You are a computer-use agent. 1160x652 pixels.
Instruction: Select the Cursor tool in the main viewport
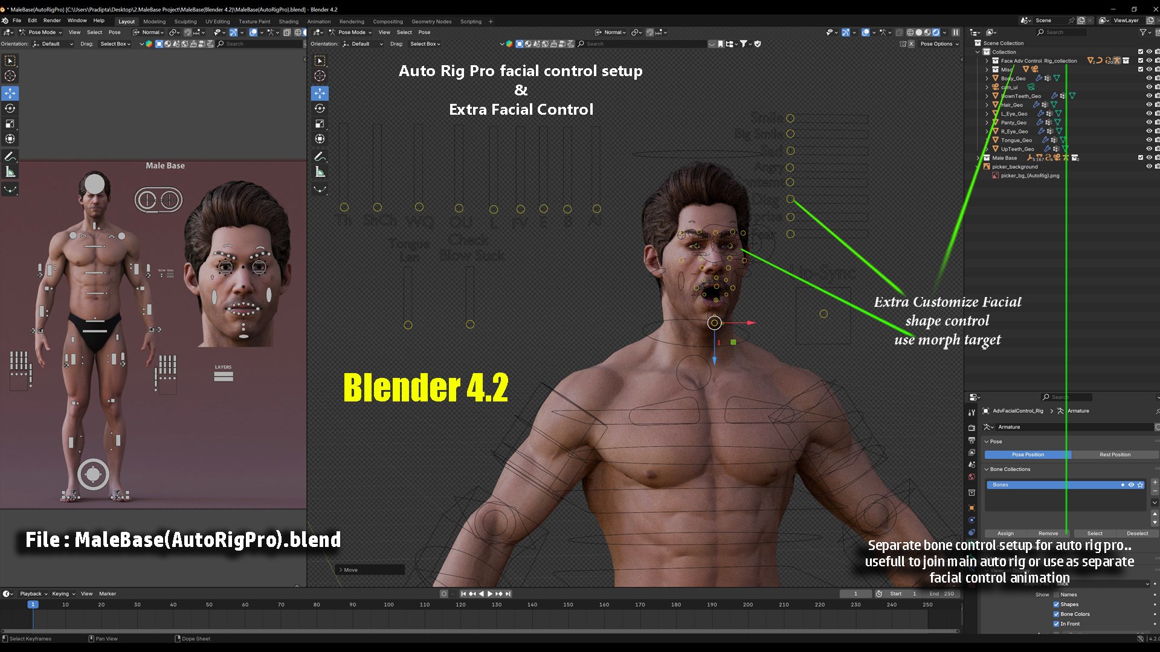pyautogui.click(x=320, y=76)
